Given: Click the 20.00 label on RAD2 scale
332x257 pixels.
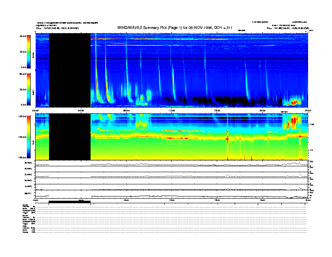Looking at the screenshot, I should click(23, 52).
